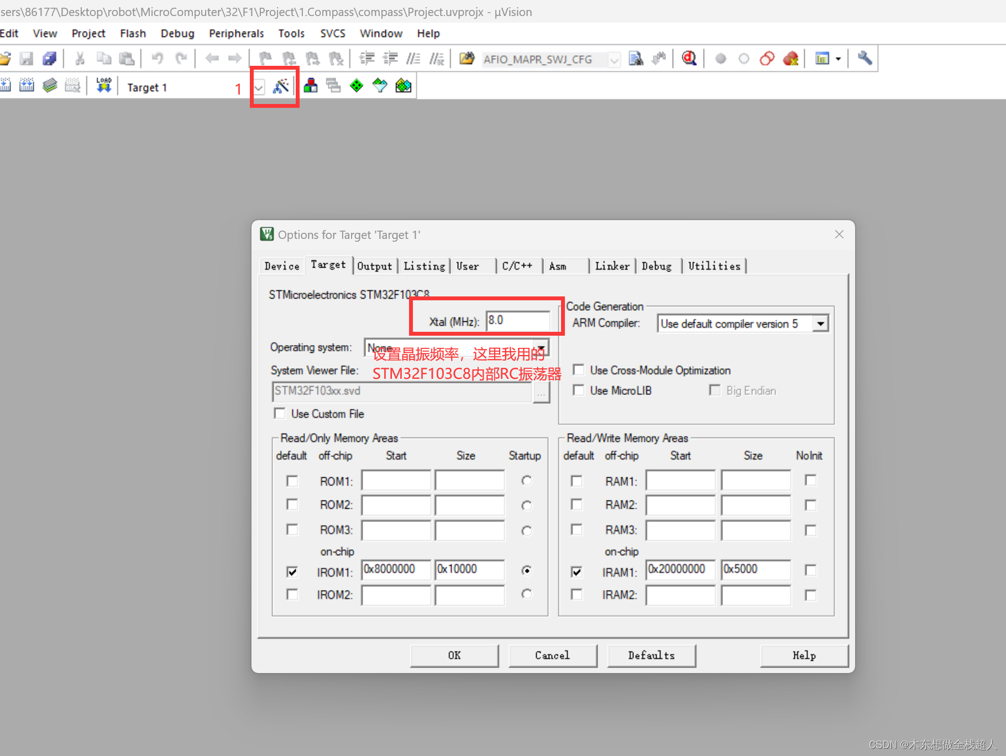
Task: Click the Undo arrow icon
Action: point(158,59)
